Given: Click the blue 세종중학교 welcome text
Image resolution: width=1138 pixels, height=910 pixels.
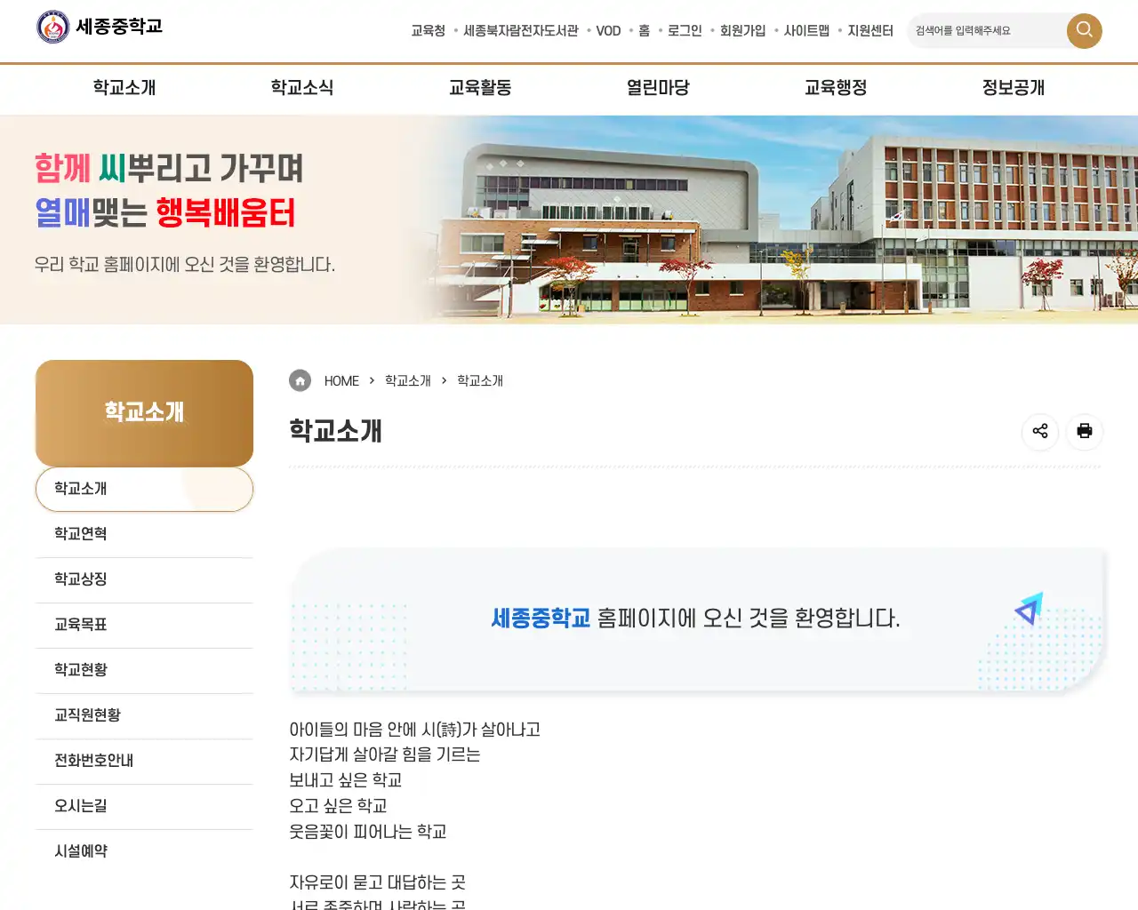Looking at the screenshot, I should click(541, 618).
